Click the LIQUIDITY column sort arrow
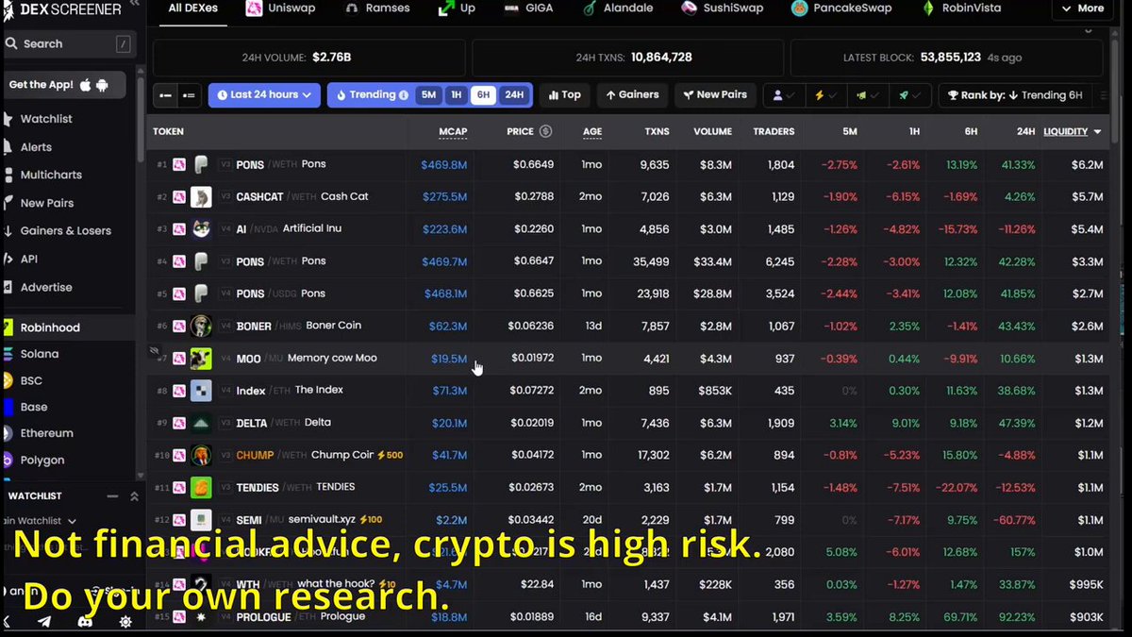This screenshot has width=1132, height=637. point(1097,132)
